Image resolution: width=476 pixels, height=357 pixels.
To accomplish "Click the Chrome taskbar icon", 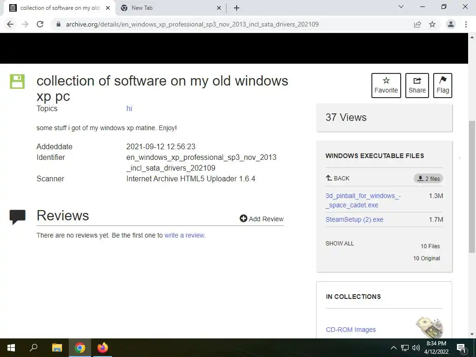I will [x=80, y=348].
